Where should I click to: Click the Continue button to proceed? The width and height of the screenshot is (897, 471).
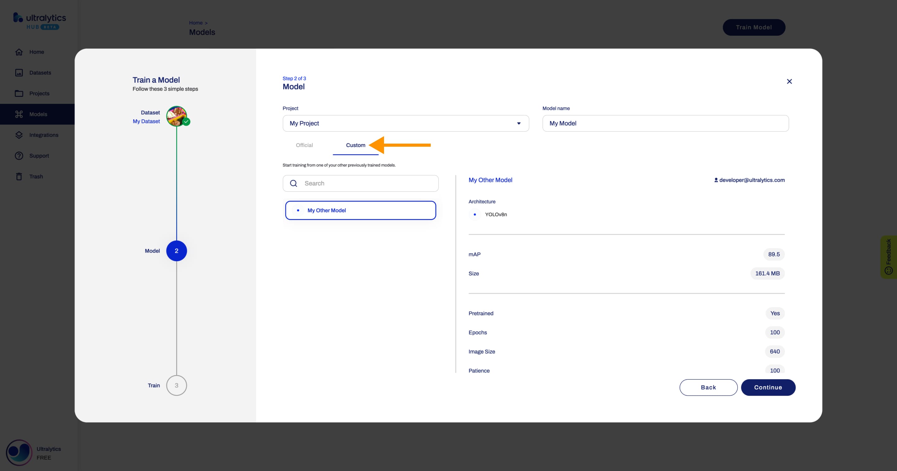click(768, 387)
